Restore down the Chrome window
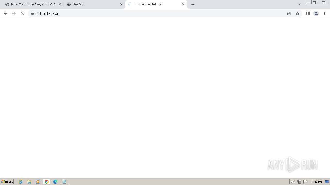This screenshot has width=330, height=185. (315, 2)
